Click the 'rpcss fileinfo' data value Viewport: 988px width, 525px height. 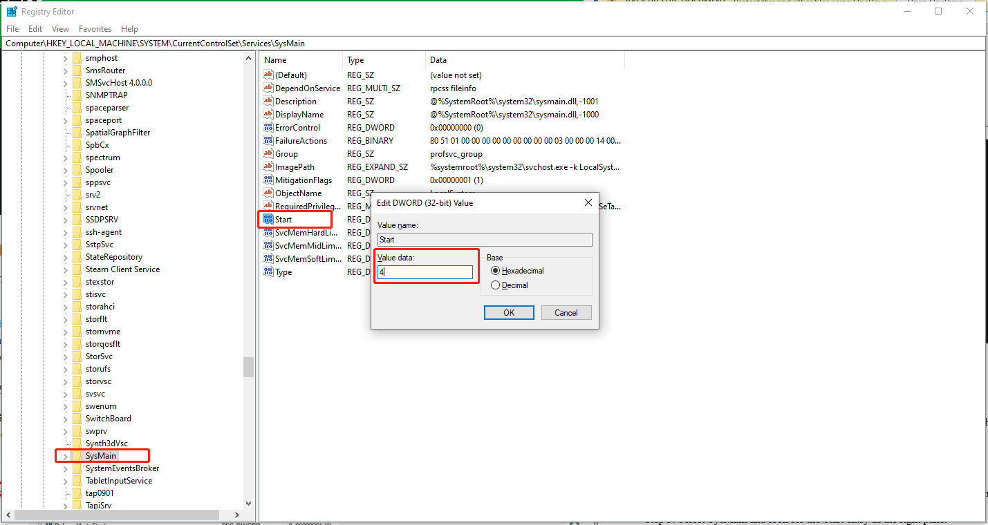453,88
